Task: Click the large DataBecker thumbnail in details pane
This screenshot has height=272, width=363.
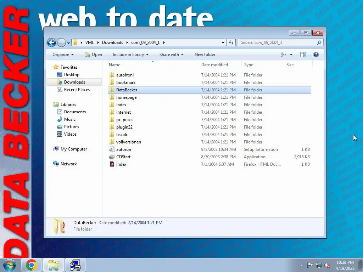Action: tap(59, 226)
